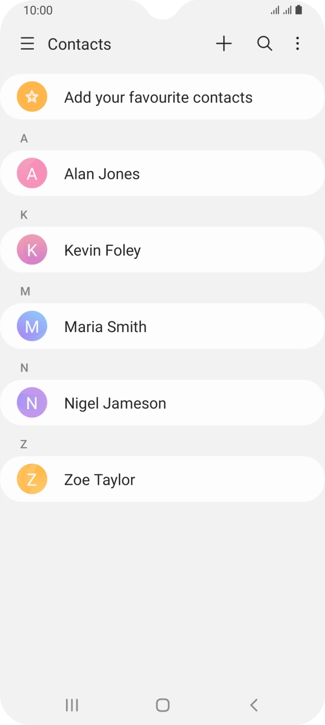Tap Zoe Taylor's avatar circle
325x725 pixels.
[32, 479]
